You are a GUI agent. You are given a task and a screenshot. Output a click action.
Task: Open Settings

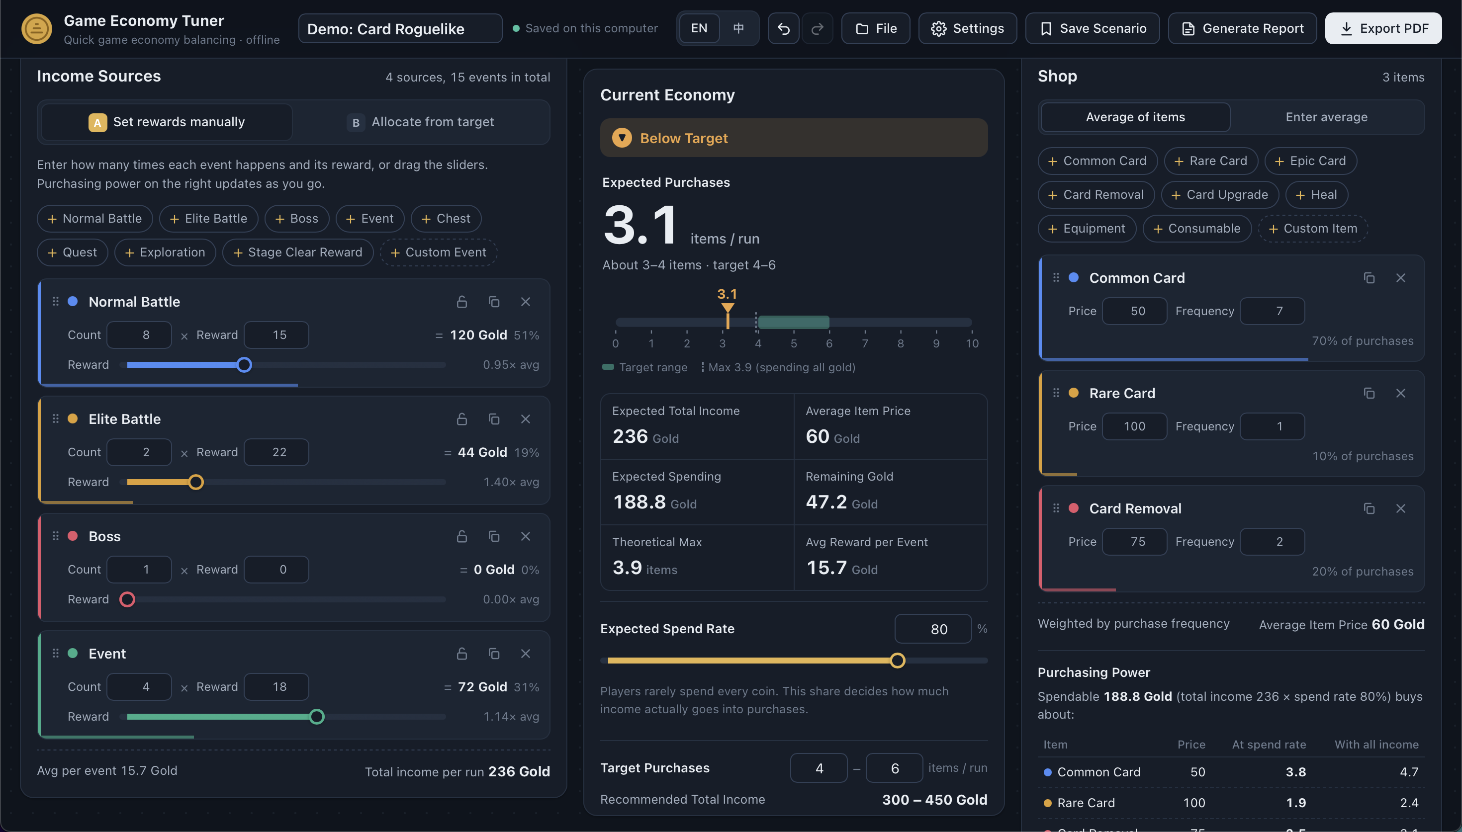click(967, 28)
